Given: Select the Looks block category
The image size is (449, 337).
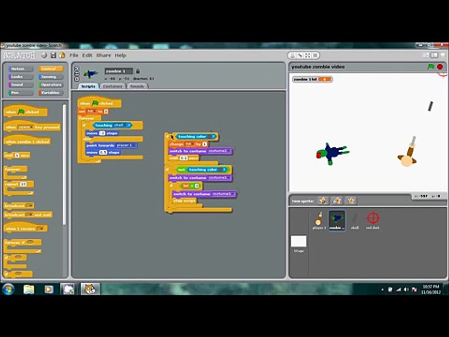Looking at the screenshot, I should click(x=21, y=77).
